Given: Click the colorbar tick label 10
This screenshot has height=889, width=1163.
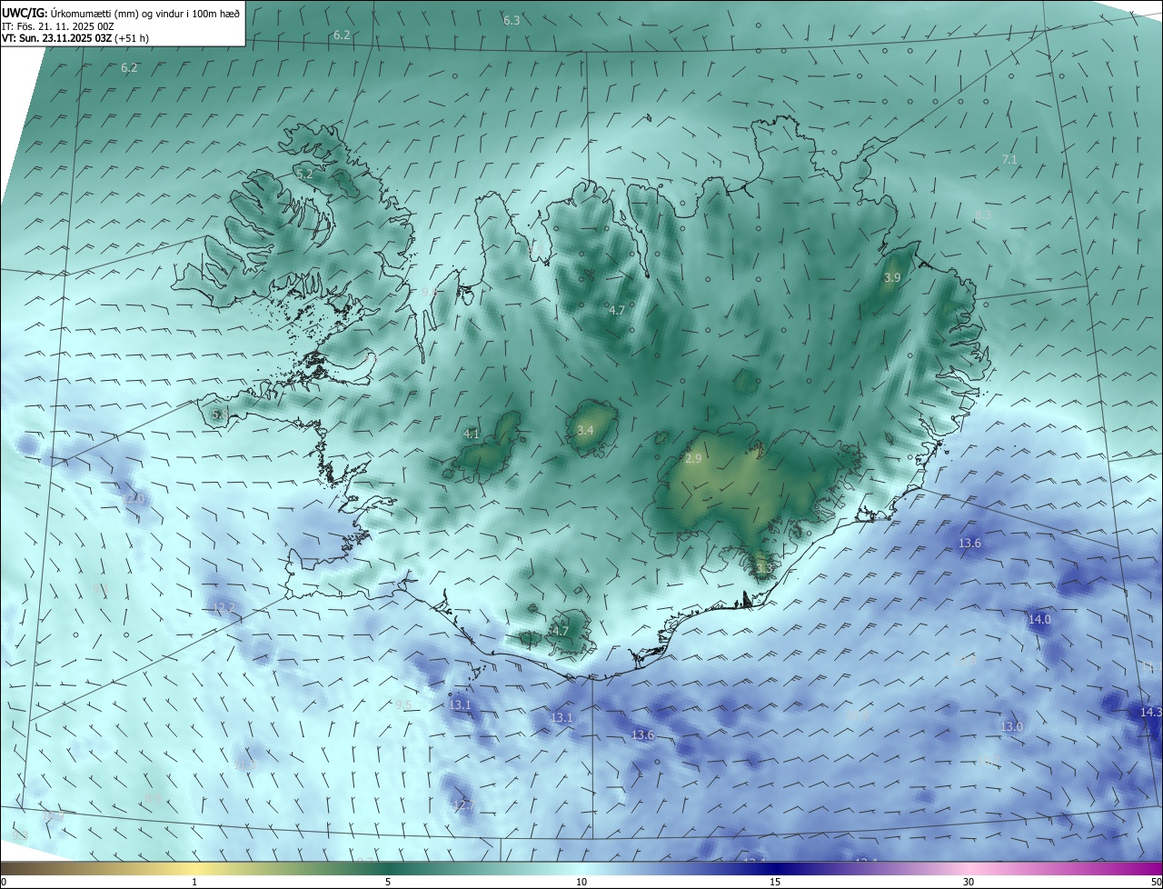Looking at the screenshot, I should click(581, 882).
